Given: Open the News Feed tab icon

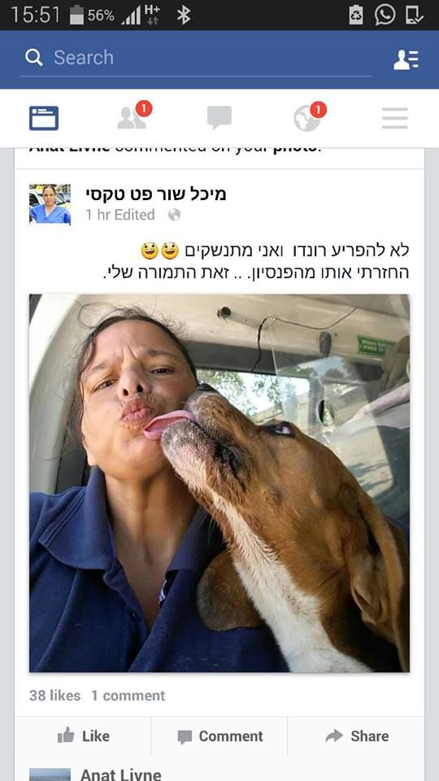Looking at the screenshot, I should [44, 118].
